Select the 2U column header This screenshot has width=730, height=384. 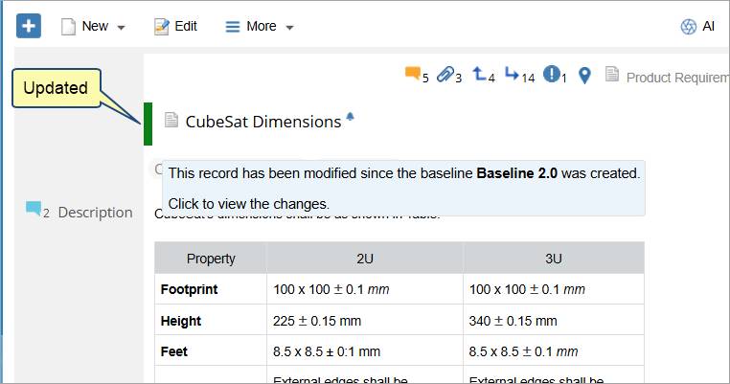click(x=364, y=259)
